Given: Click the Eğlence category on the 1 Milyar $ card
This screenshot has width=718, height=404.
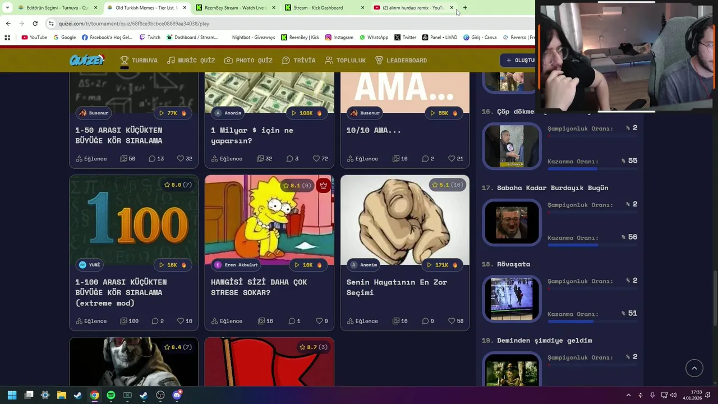Looking at the screenshot, I should (x=227, y=159).
